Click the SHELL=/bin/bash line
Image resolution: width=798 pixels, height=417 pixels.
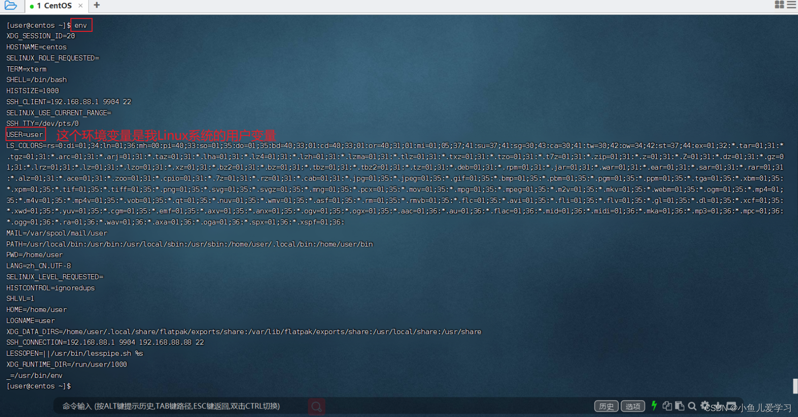coord(36,80)
